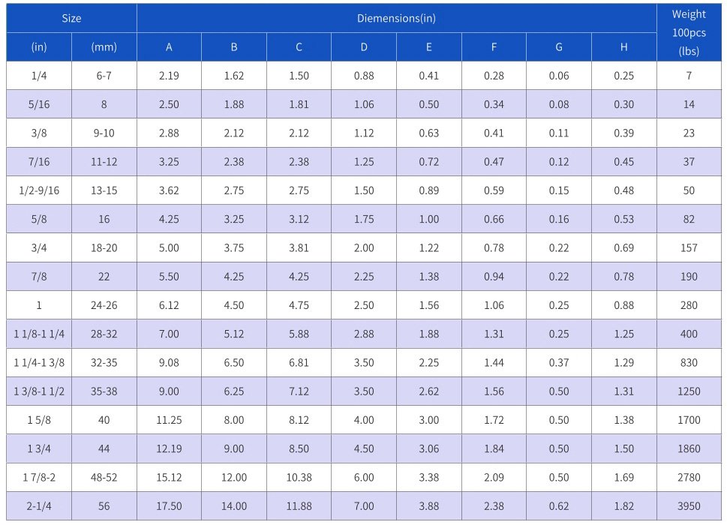Select the 11.25 cell in column A
Screen dimensions: 727x525
click(169, 420)
